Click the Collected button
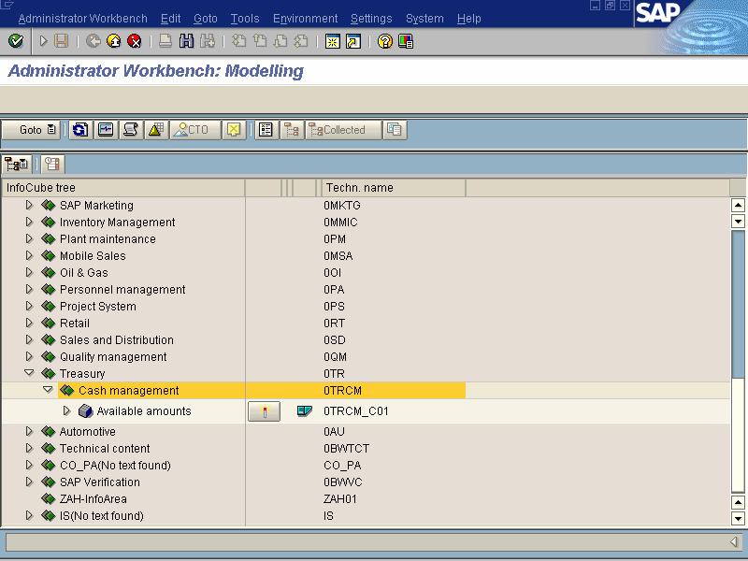The image size is (748, 561). point(343,130)
